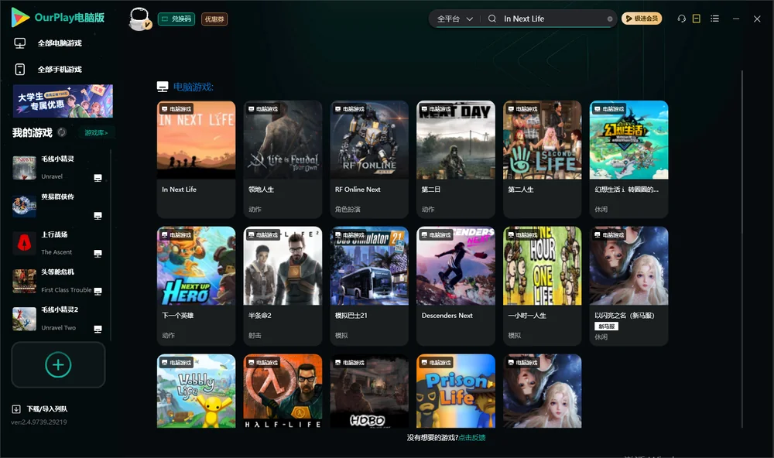Open the Descenders Next game card

(456, 285)
